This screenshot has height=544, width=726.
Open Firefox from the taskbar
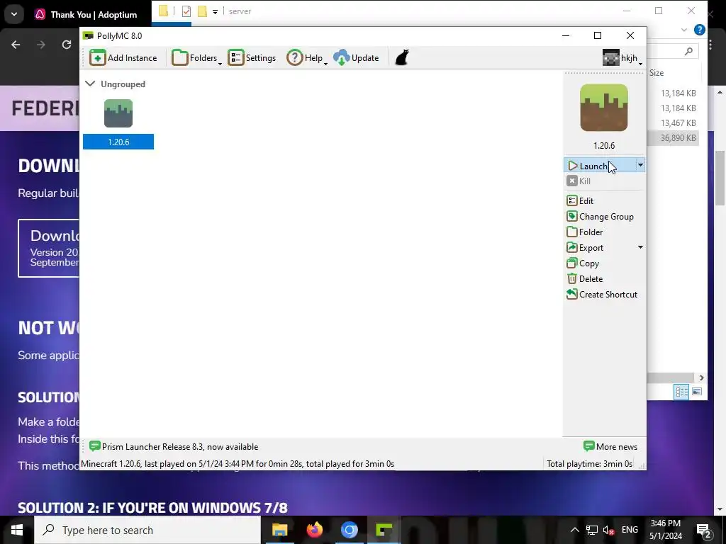point(314,530)
